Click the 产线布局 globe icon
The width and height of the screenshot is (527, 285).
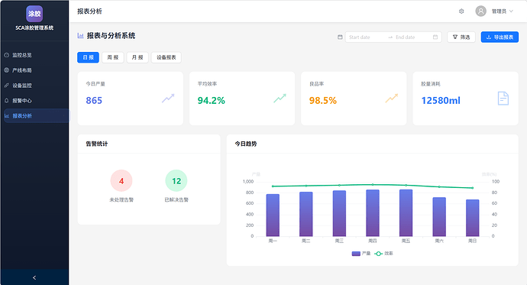pyautogui.click(x=6, y=70)
